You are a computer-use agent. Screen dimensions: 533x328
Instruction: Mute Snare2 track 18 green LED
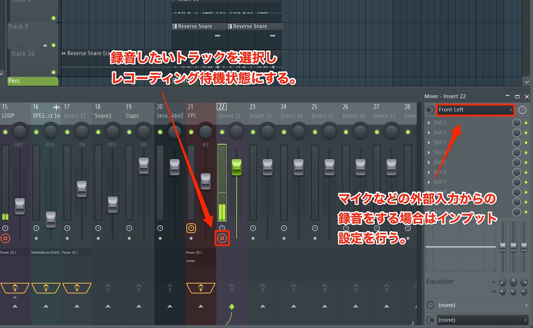[x=98, y=132]
